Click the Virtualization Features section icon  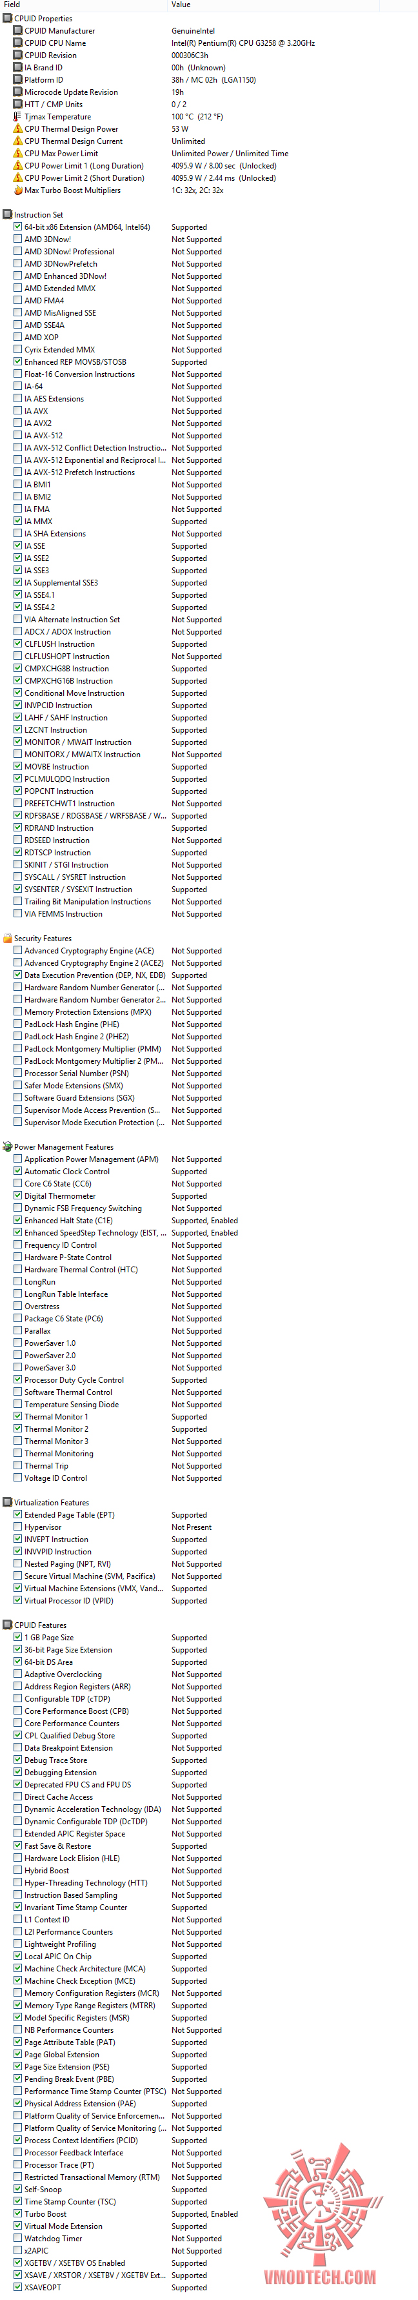tap(7, 1501)
